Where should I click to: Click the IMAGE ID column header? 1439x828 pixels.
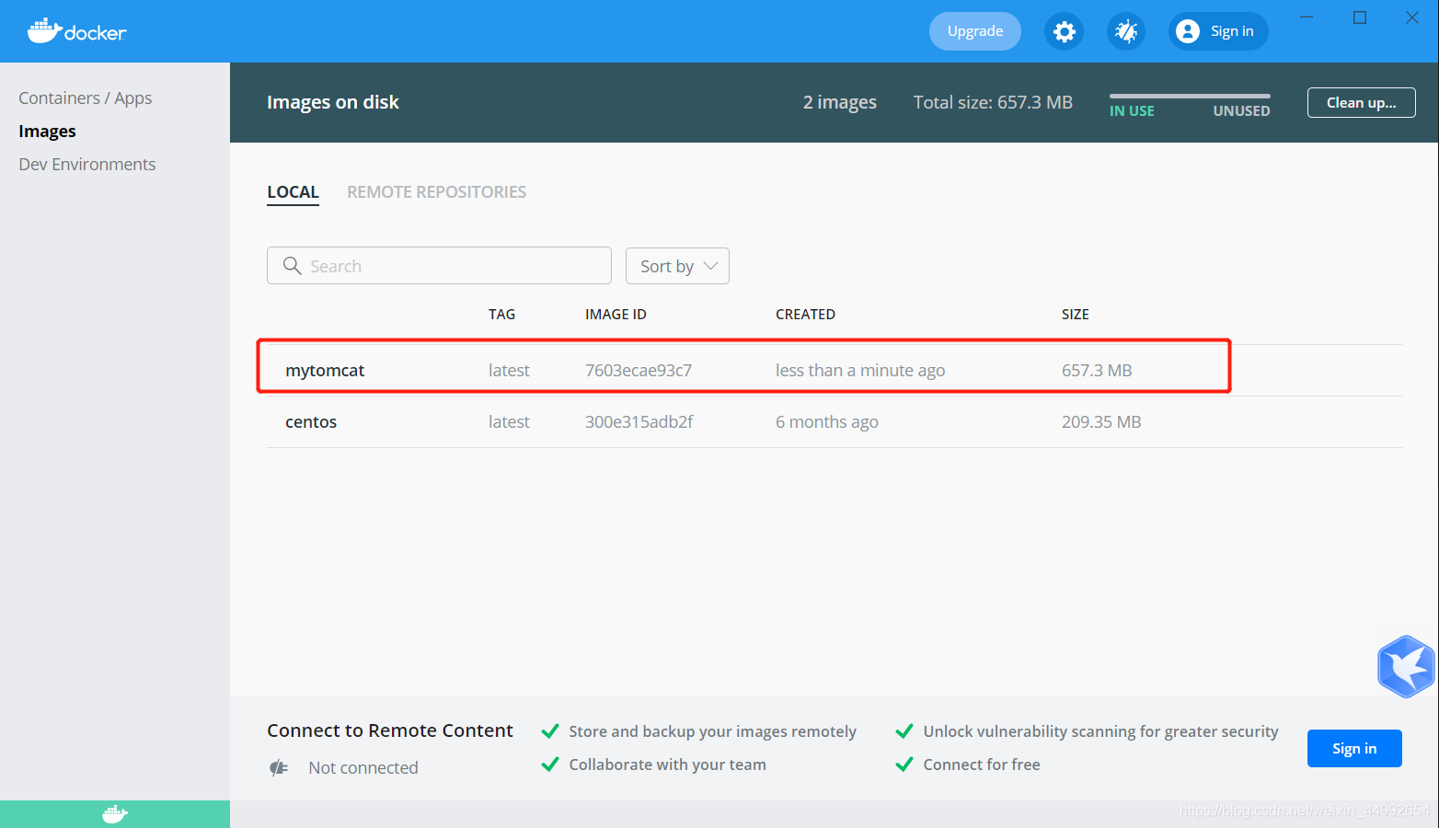[616, 315]
